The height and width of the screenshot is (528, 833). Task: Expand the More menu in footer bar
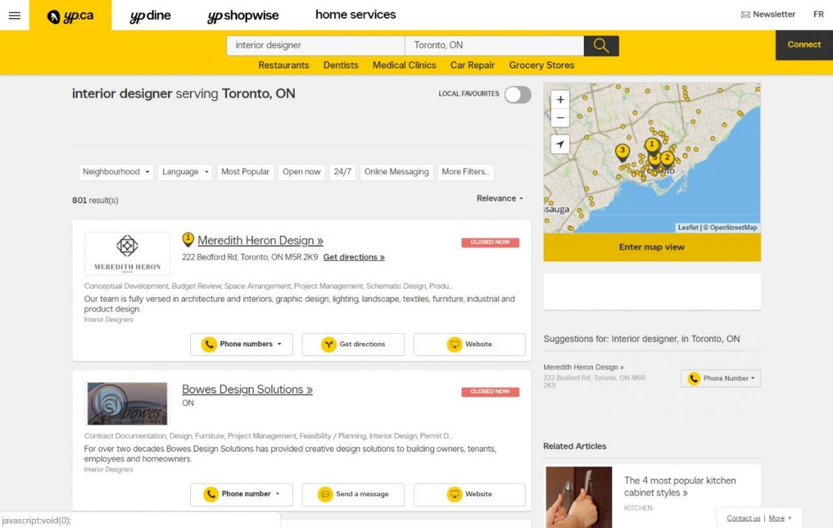780,518
